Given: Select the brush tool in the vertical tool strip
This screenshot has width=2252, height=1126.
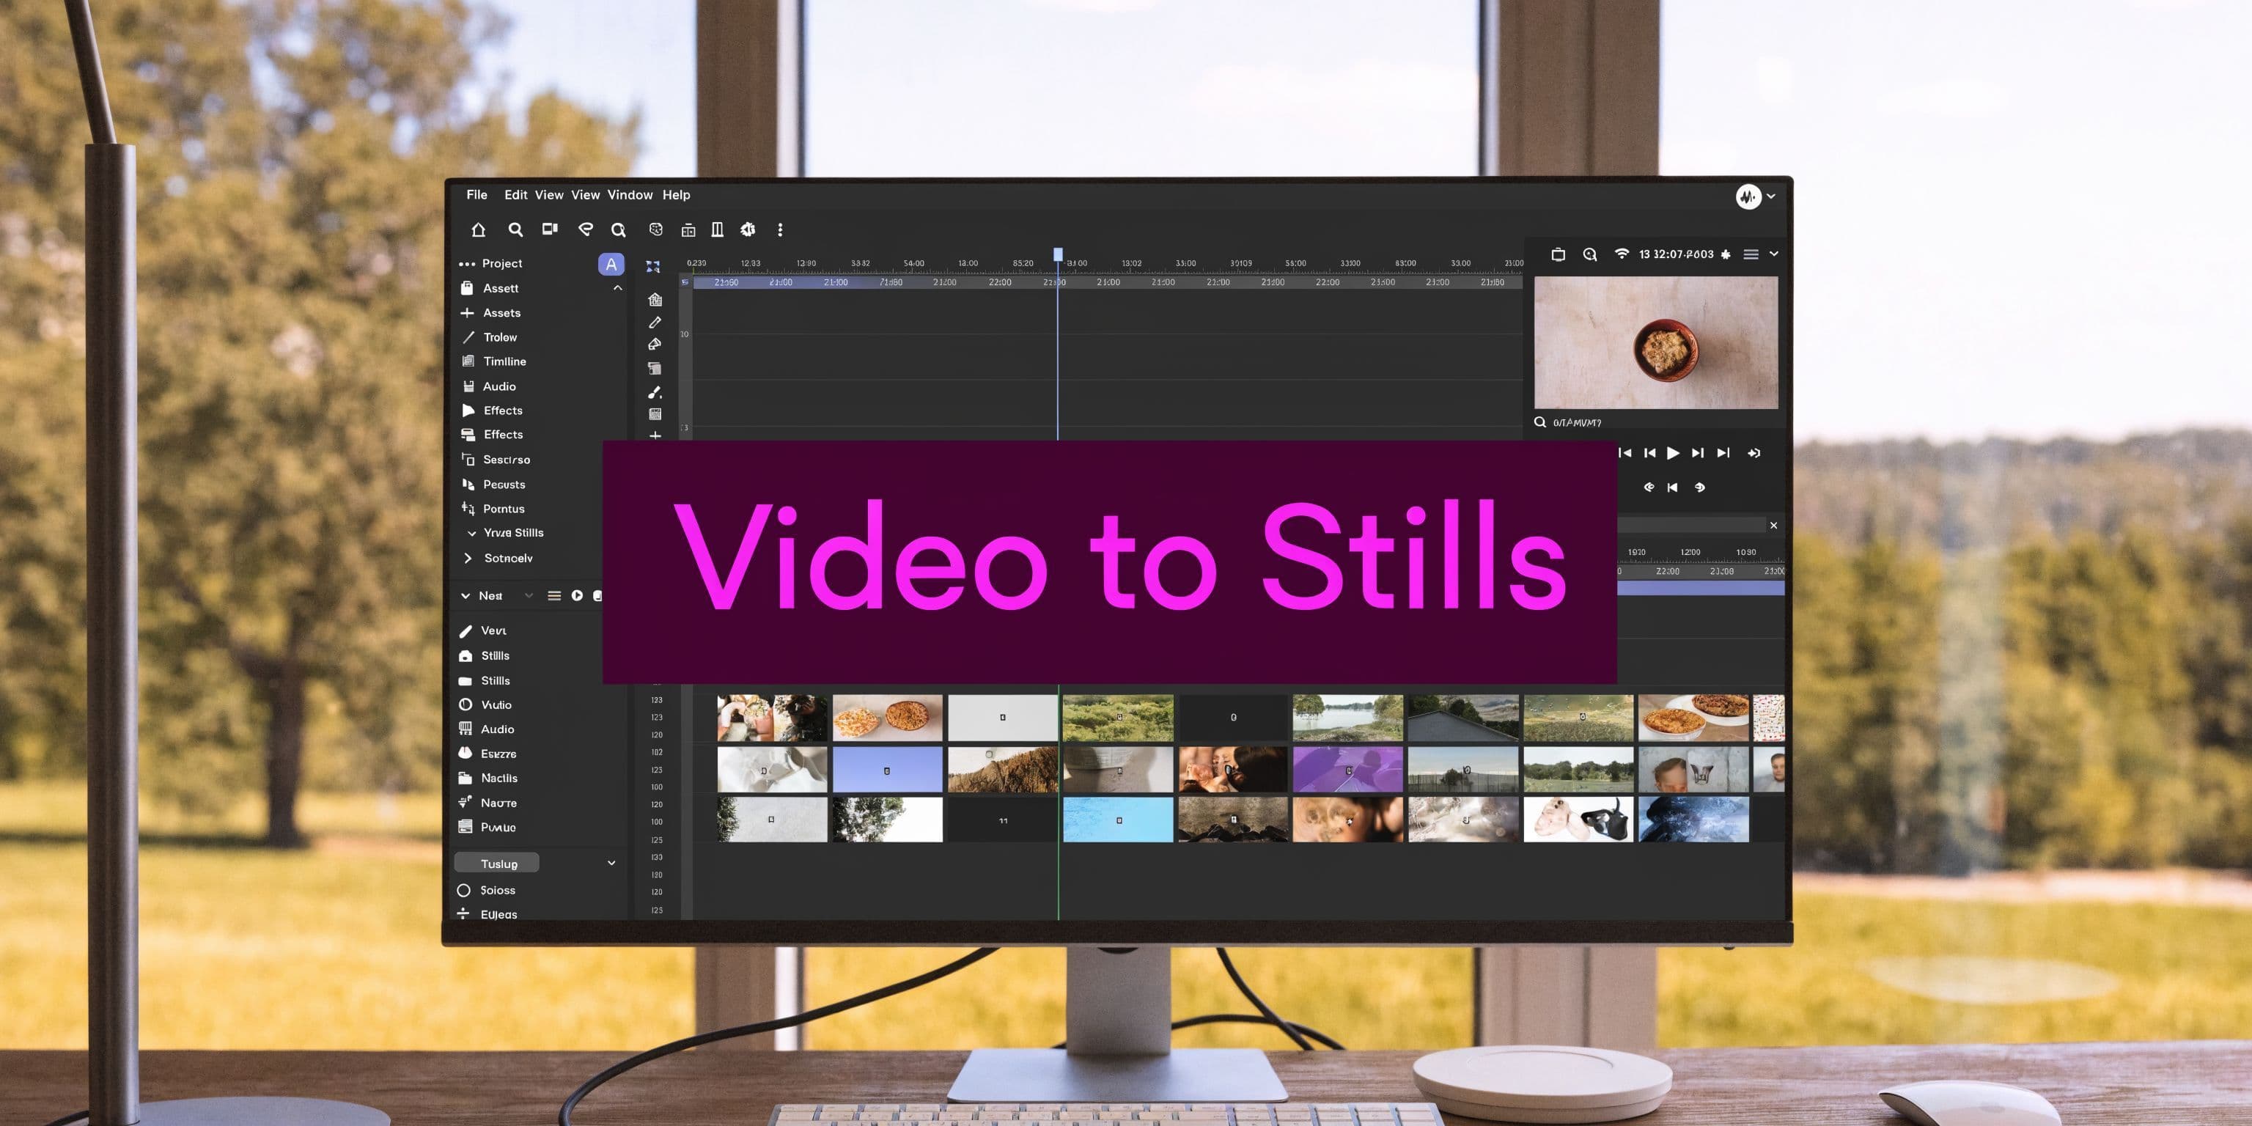Looking at the screenshot, I should pos(655,391).
